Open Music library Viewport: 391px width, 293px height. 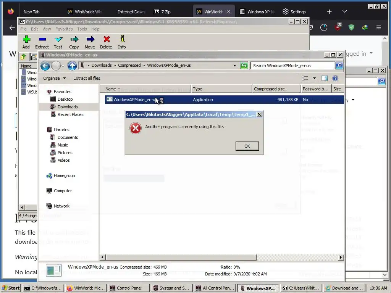coord(63,145)
